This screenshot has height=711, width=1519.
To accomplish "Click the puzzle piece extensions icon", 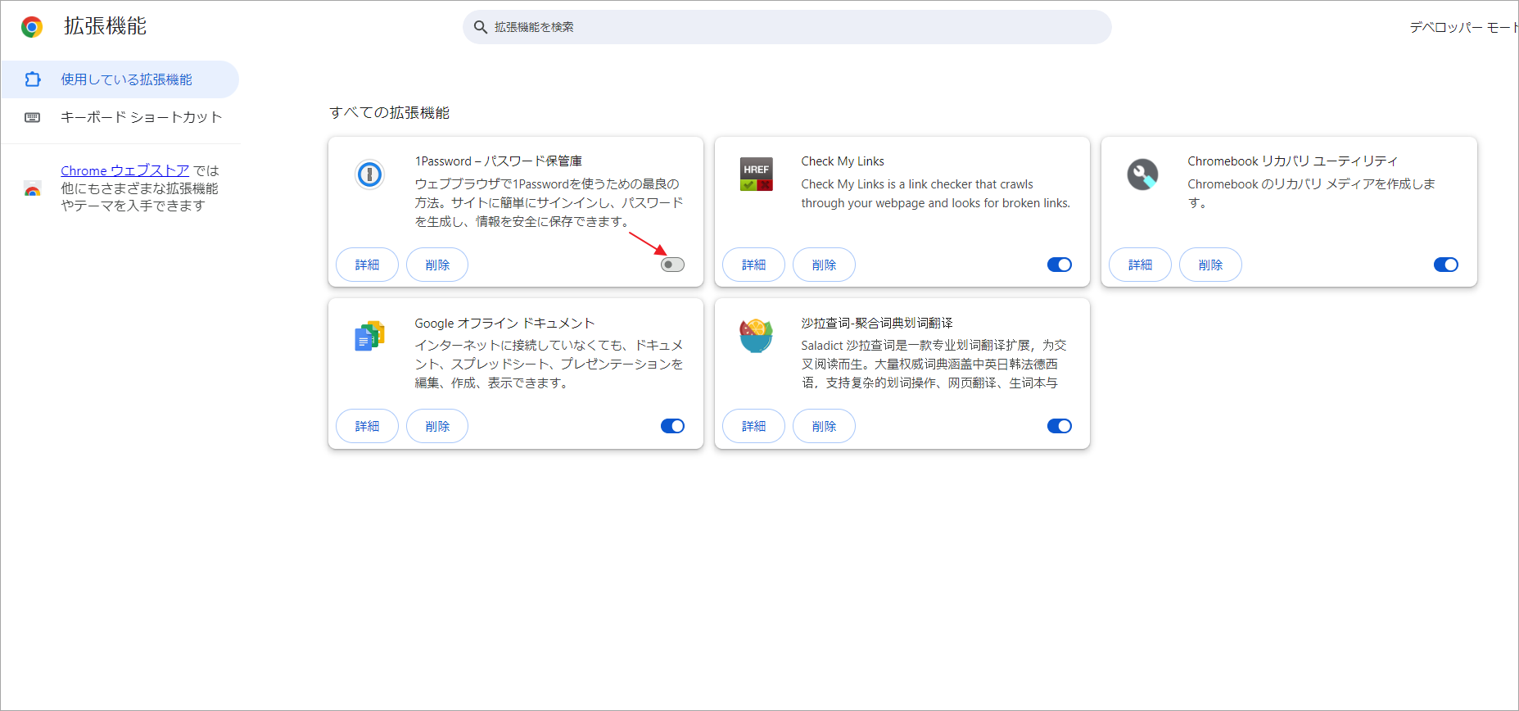I will point(33,79).
